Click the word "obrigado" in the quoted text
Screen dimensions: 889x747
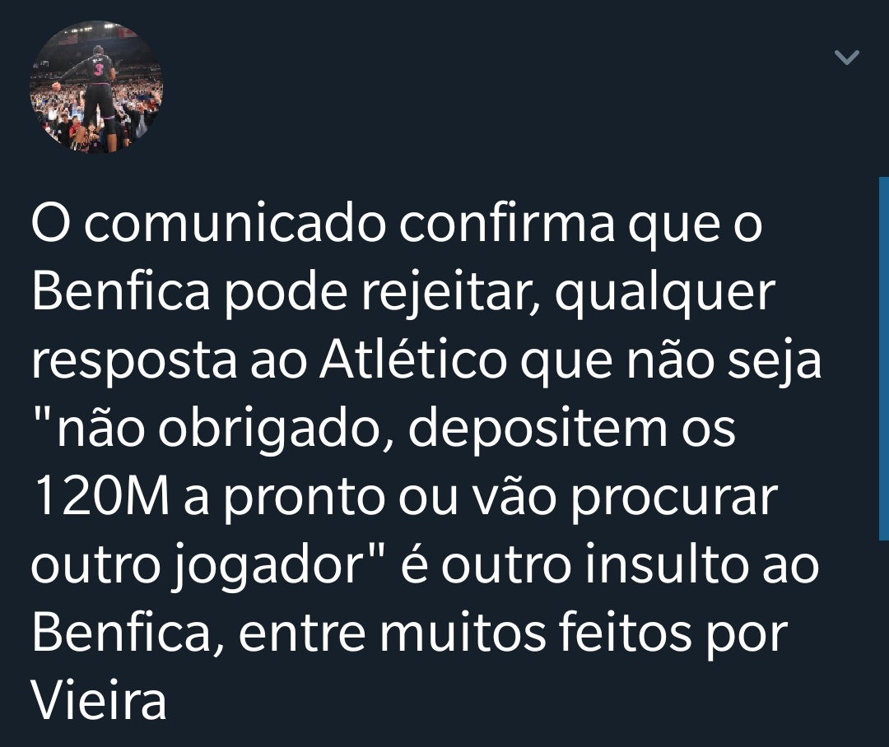point(268,433)
